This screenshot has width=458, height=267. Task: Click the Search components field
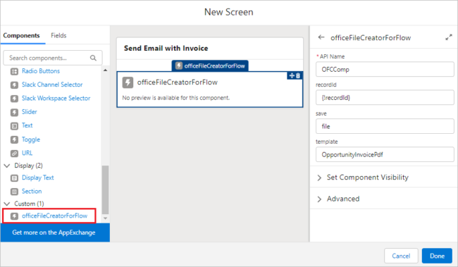pos(53,58)
